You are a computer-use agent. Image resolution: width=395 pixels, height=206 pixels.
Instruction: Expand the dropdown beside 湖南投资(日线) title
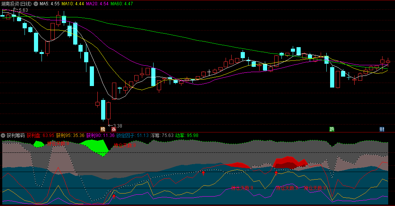[x=36, y=4]
